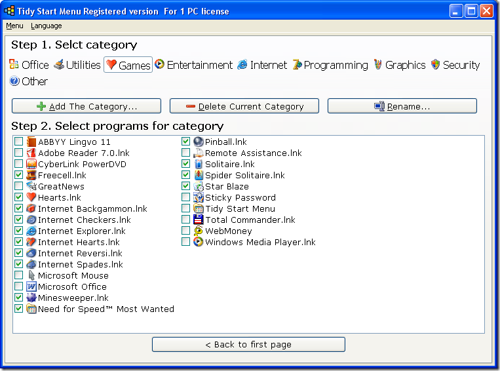Image resolution: width=500 pixels, height=371 pixels.
Task: Click the Remote Assistance.lnk icon
Action: [199, 153]
